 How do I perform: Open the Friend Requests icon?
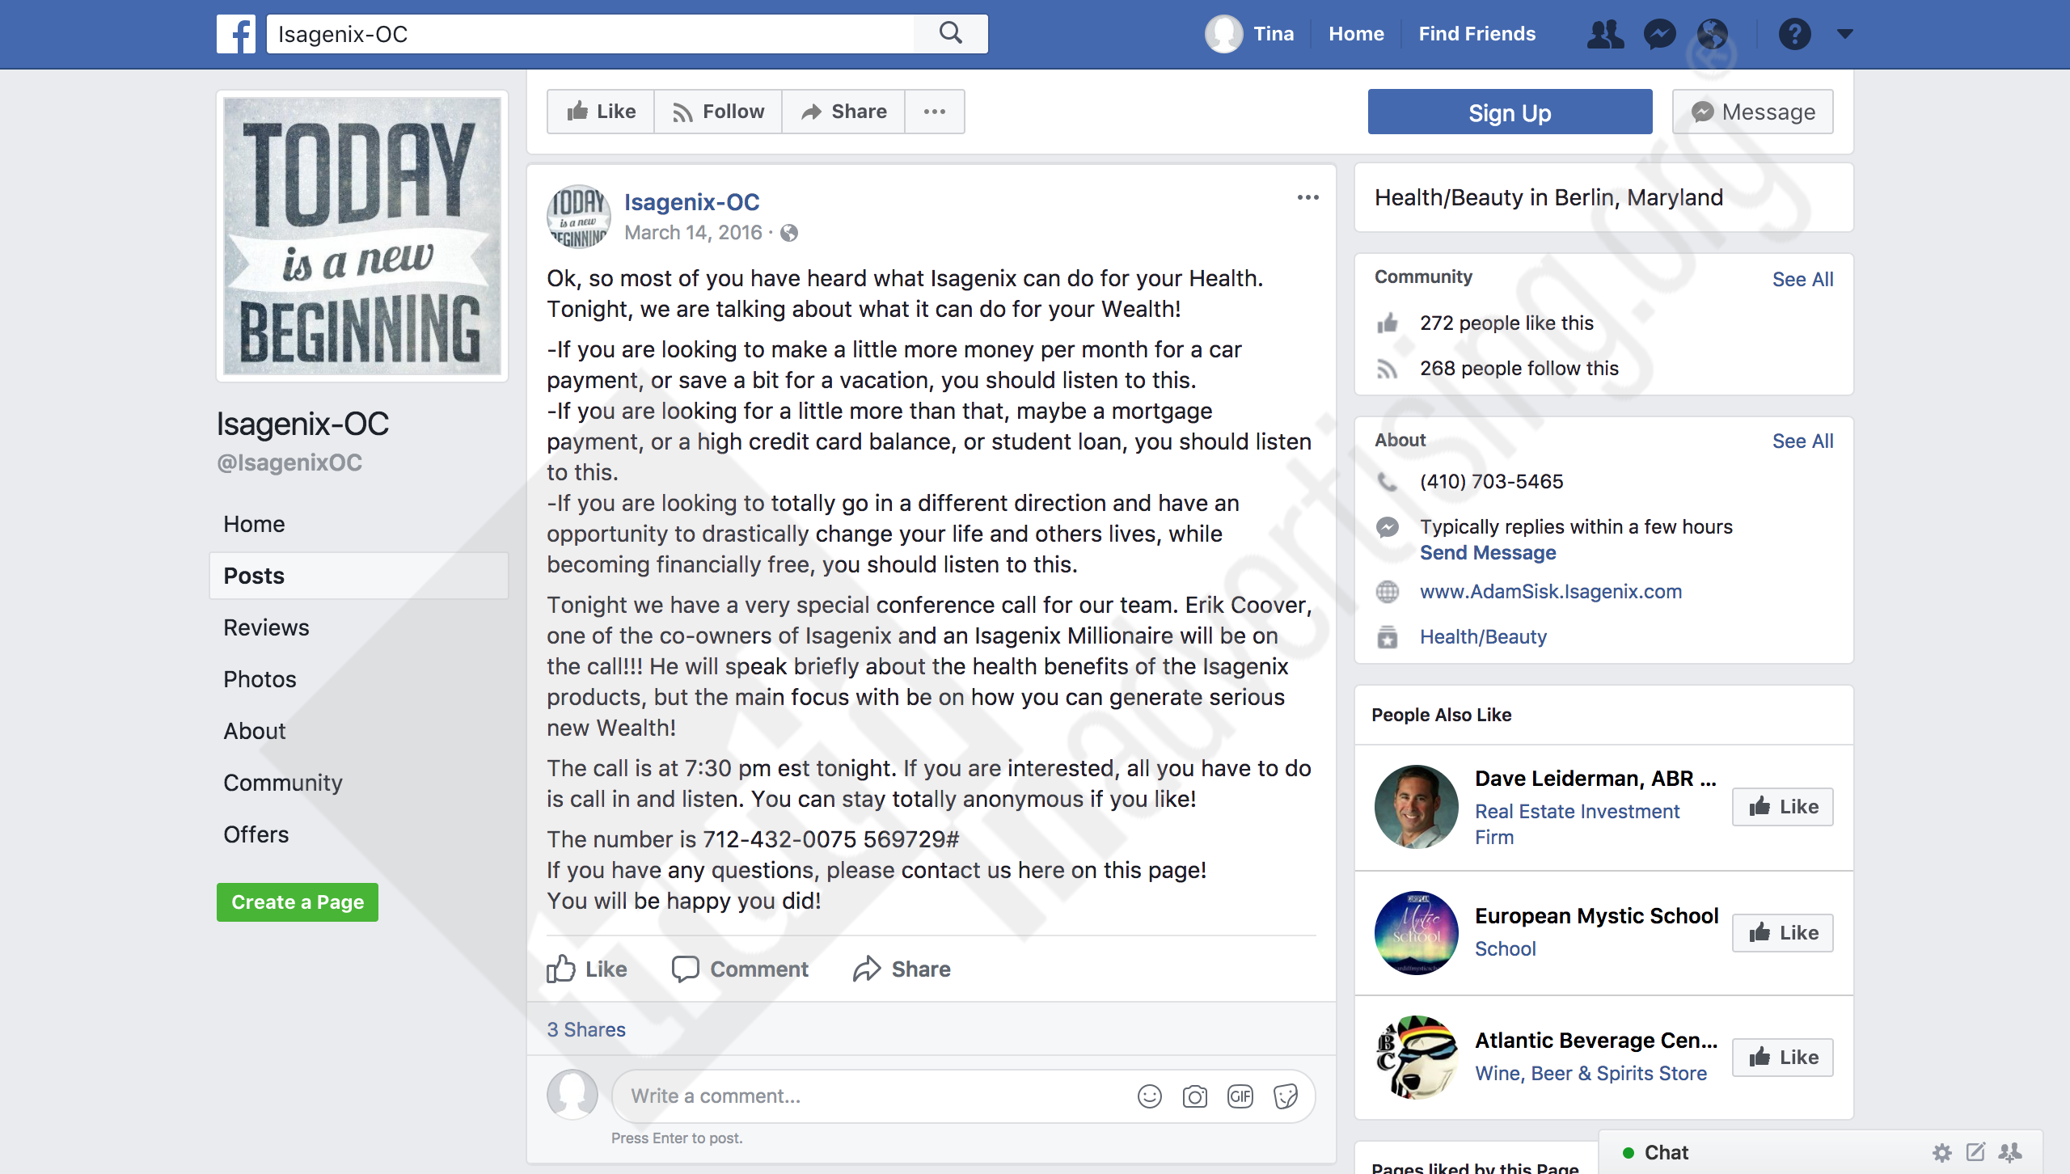click(1605, 34)
